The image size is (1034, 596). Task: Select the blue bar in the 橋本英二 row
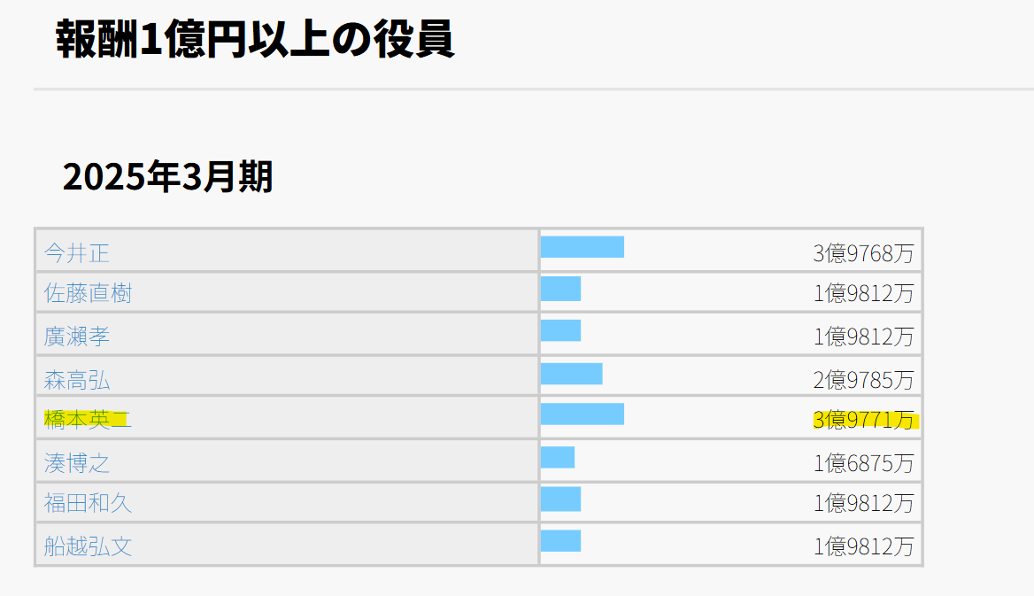coord(583,414)
